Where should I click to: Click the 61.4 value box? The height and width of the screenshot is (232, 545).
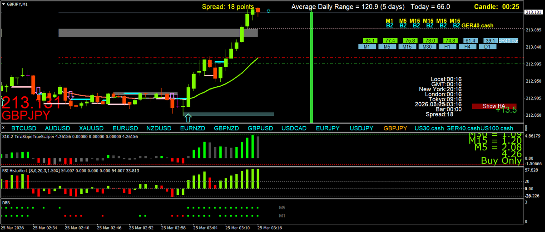pyautogui.click(x=471, y=41)
